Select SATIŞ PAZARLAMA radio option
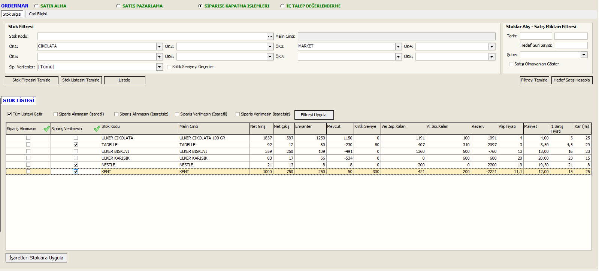 [x=118, y=6]
